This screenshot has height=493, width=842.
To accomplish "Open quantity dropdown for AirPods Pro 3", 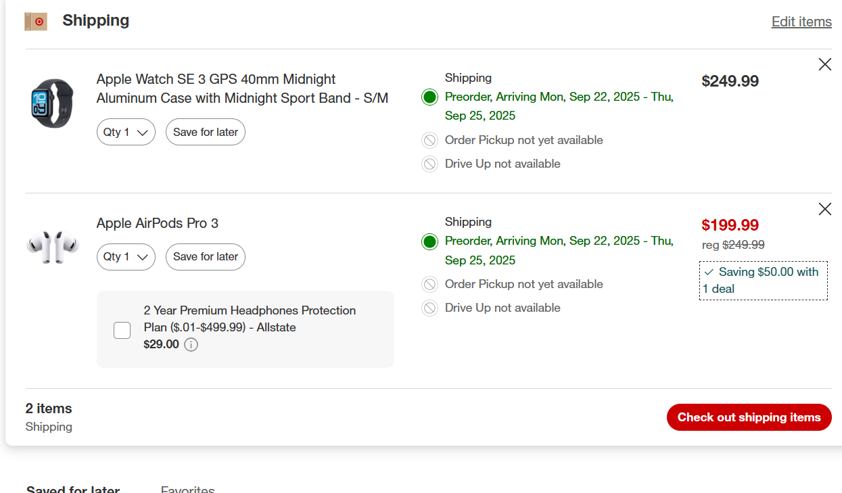I will (x=126, y=257).
